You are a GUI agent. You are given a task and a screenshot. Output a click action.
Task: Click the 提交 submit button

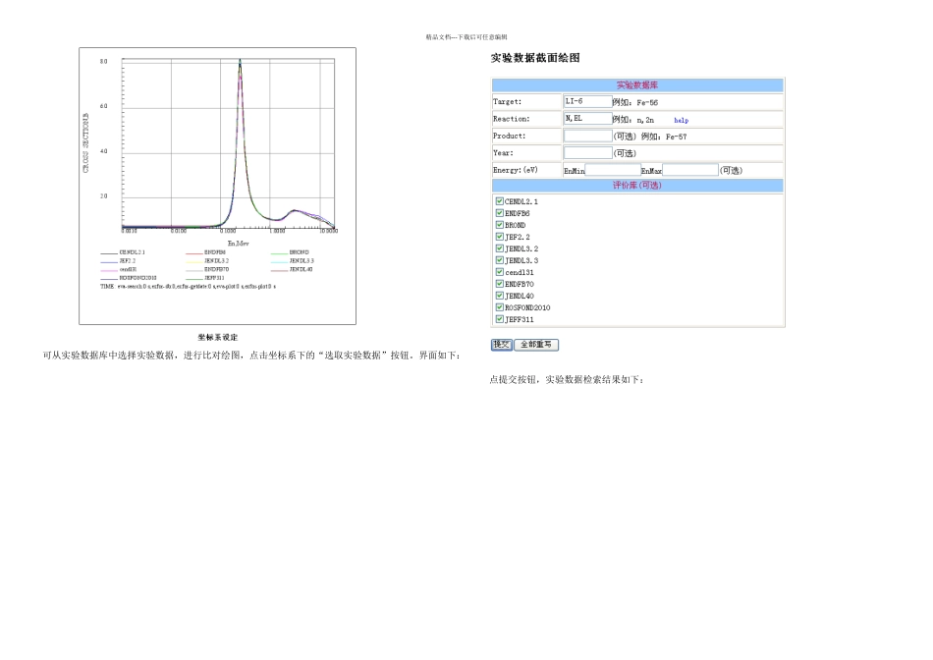click(x=501, y=345)
